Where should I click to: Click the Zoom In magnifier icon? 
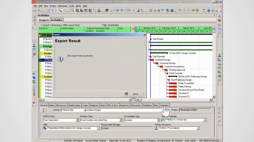(180, 11)
